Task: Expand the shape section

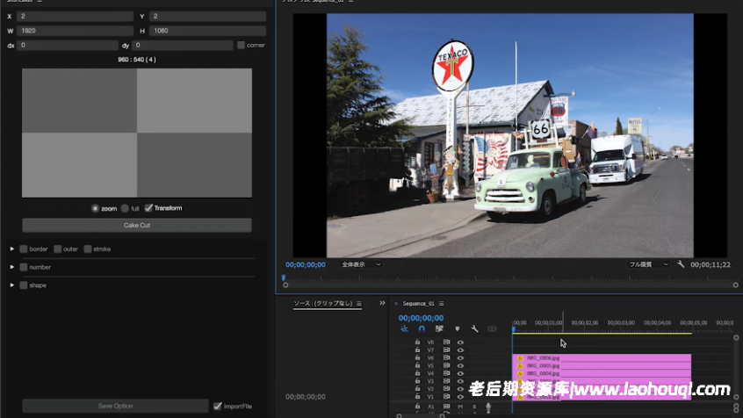Action: (12, 285)
